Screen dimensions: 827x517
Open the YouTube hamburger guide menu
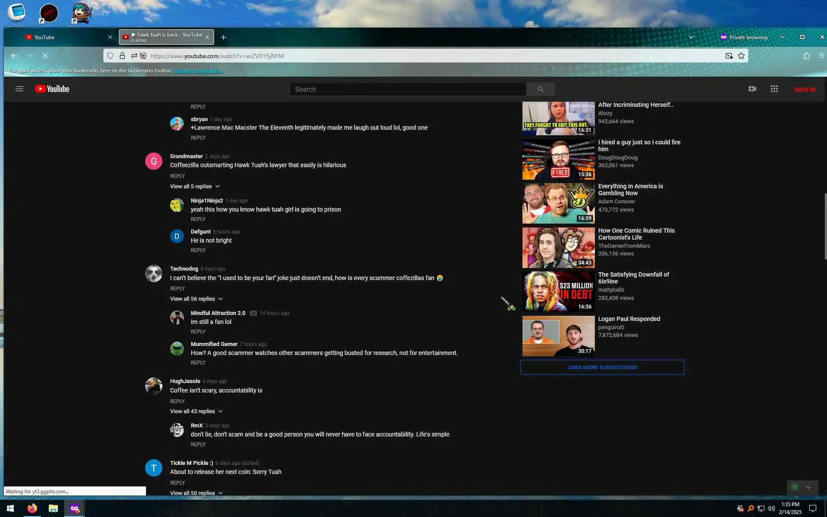click(19, 89)
